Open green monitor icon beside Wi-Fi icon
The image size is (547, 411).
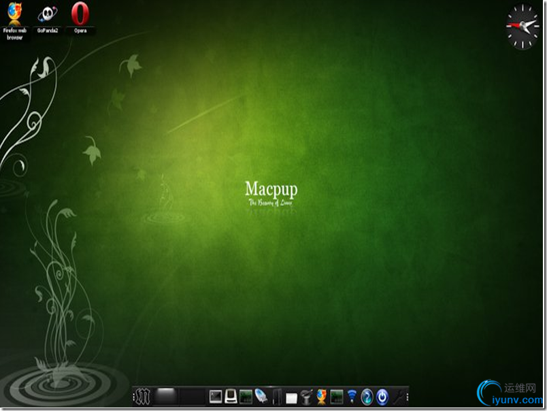[337, 397]
